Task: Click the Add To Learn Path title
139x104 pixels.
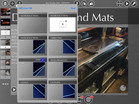Action: pos(25,8)
